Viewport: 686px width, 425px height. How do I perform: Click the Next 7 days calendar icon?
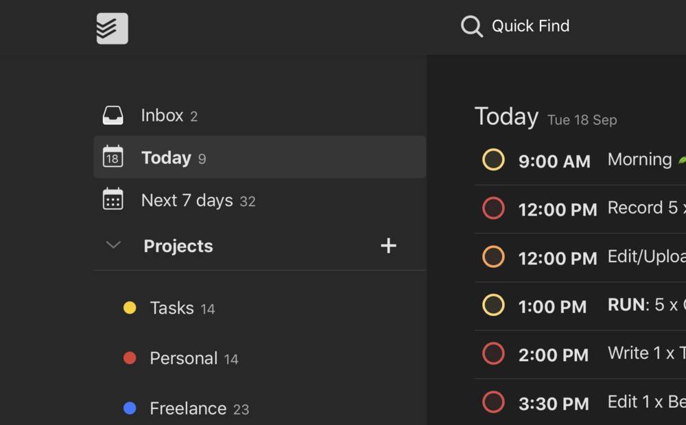click(113, 199)
